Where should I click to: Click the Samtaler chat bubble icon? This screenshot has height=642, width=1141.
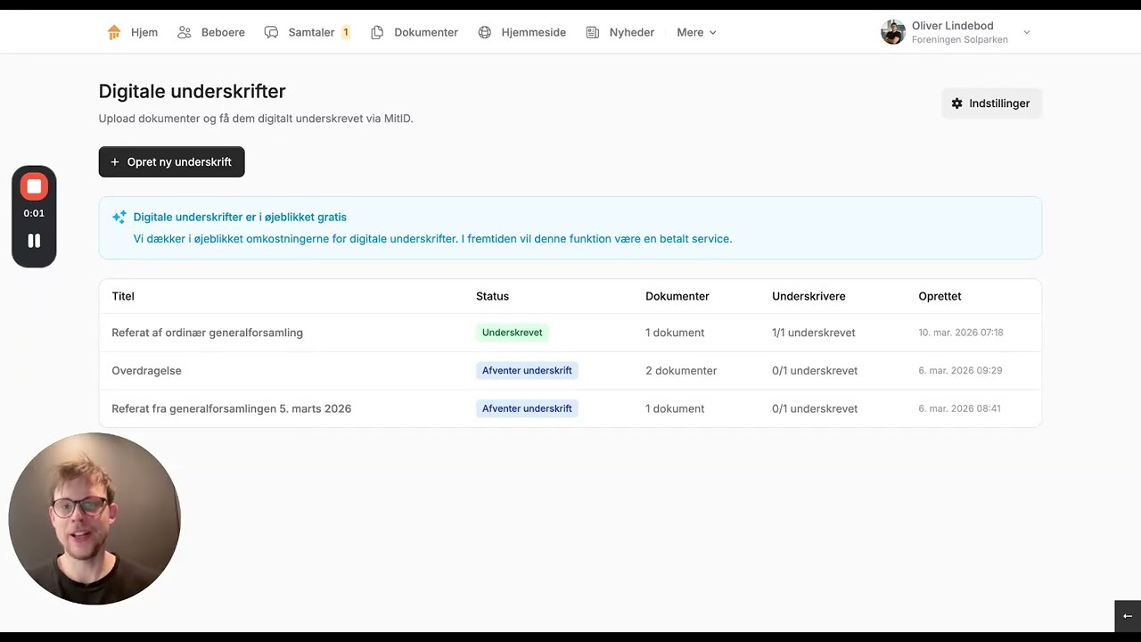272,32
